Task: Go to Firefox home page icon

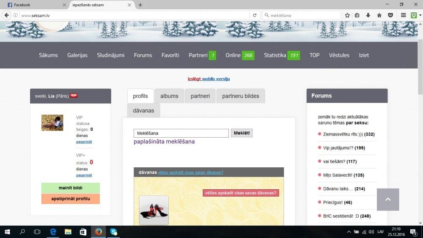Action: click(x=379, y=15)
